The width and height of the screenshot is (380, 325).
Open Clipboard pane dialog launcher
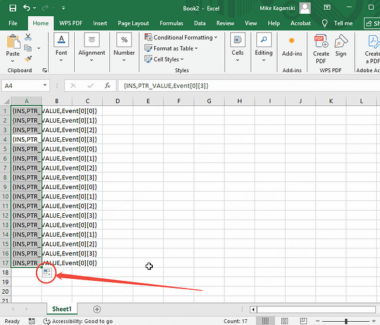pyautogui.click(x=45, y=70)
